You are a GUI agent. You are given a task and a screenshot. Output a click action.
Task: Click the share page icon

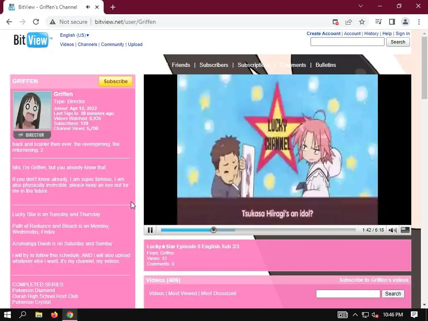coord(349,22)
